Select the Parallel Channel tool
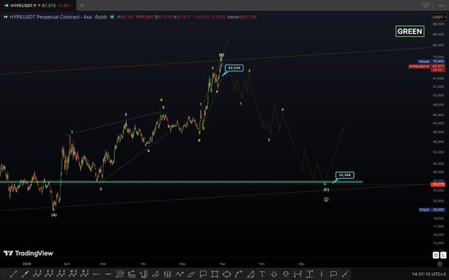 click(155, 274)
